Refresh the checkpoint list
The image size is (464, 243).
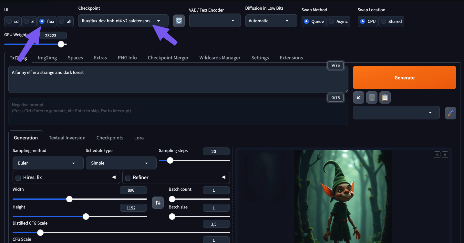(179, 20)
